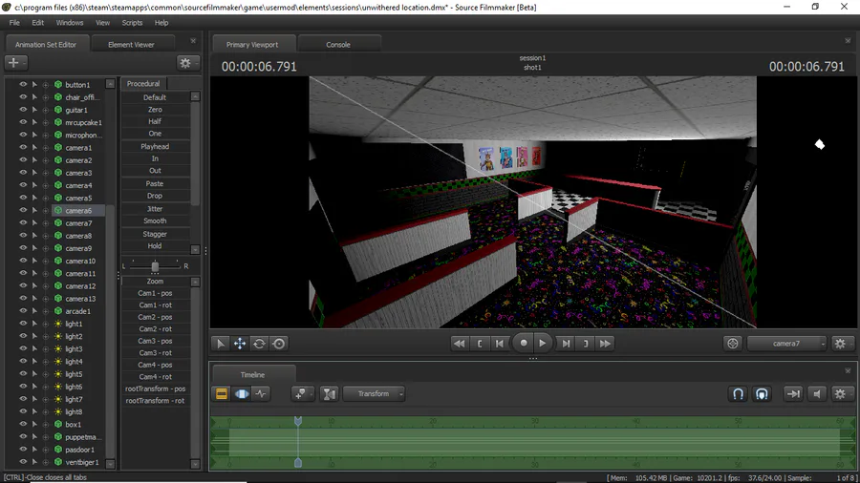Click the playhead marker on timeline
Screen dimensions: 860x483
[x=298, y=421]
